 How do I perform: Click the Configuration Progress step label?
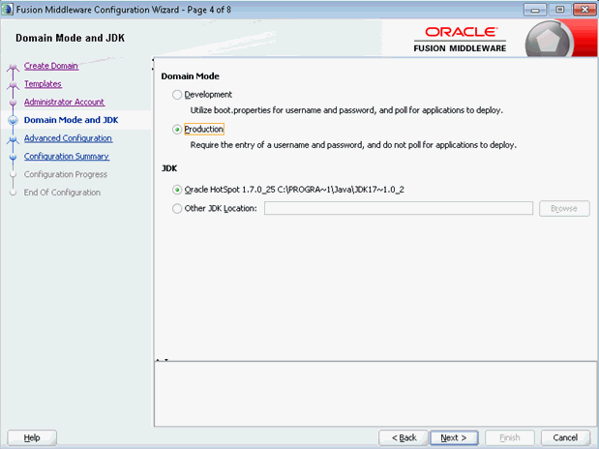coord(66,174)
